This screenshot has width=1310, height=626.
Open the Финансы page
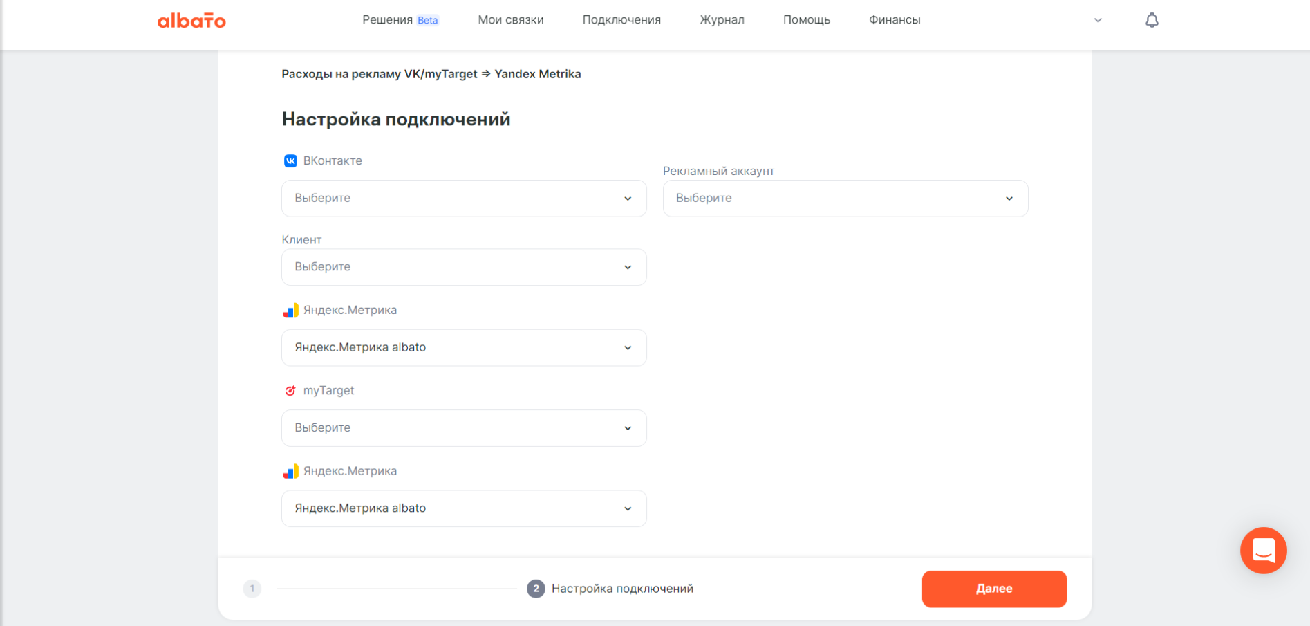pos(894,19)
